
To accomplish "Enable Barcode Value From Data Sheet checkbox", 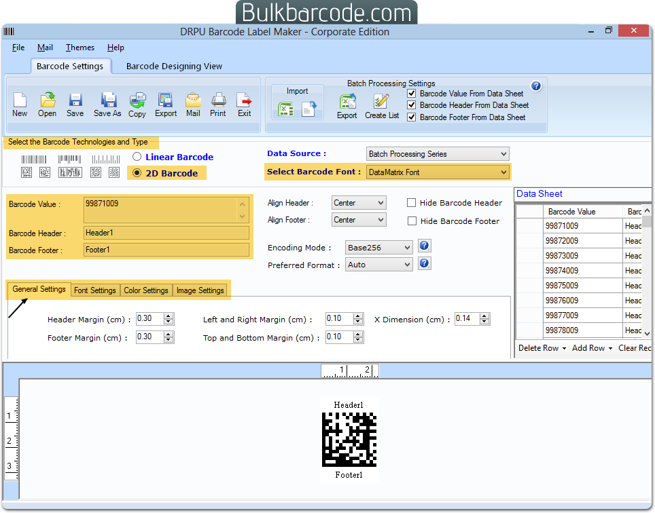I will tap(412, 94).
